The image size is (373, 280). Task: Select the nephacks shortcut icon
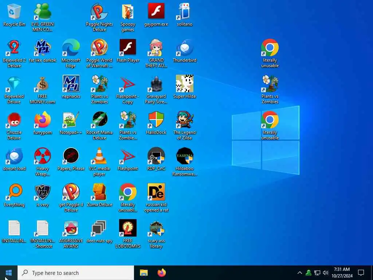pyautogui.click(x=71, y=83)
